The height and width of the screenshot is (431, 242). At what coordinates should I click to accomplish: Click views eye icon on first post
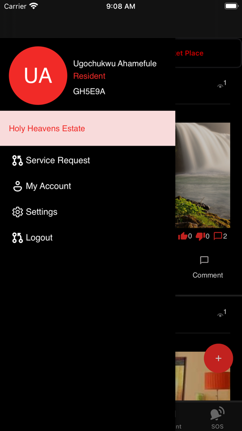220,86
